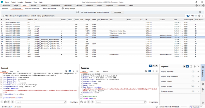Expand Request cookies section
Viewport: 205px width, 108px height.
click(x=180, y=82)
